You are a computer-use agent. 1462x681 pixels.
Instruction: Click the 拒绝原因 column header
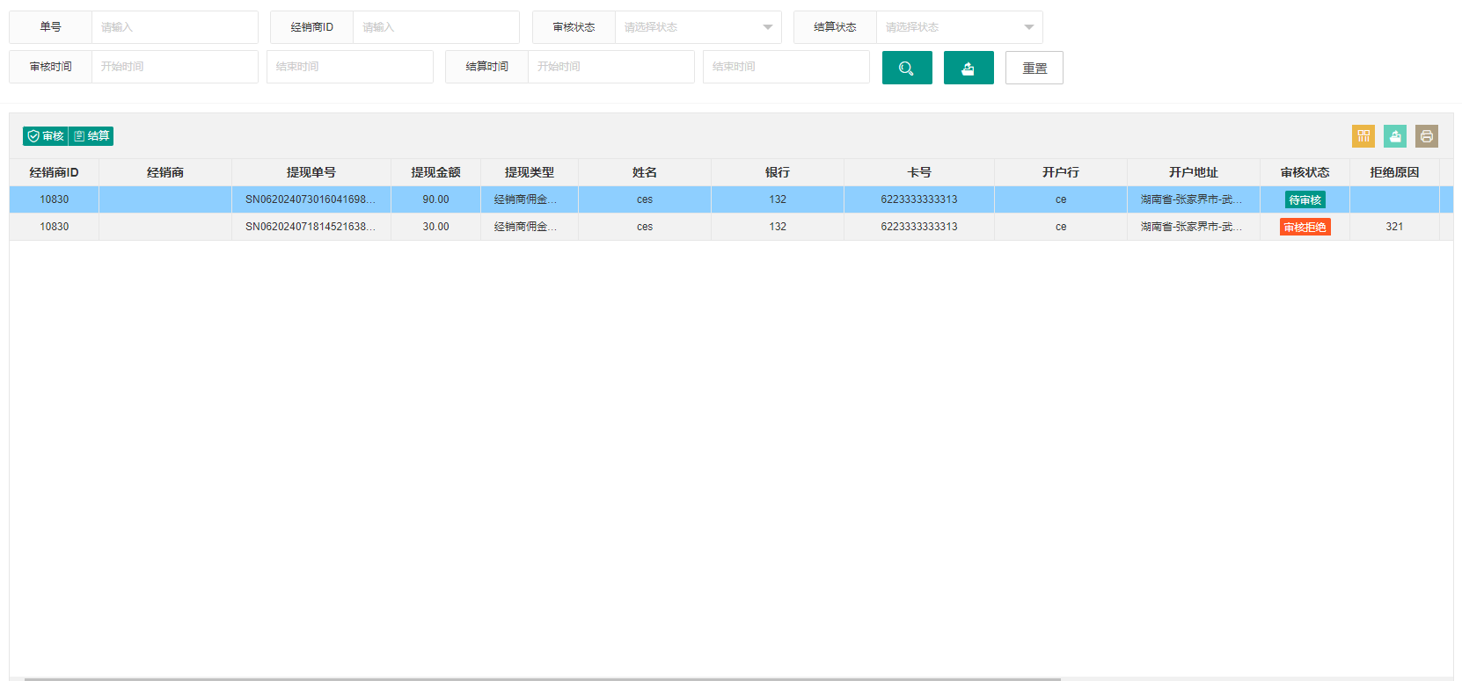click(x=1395, y=172)
